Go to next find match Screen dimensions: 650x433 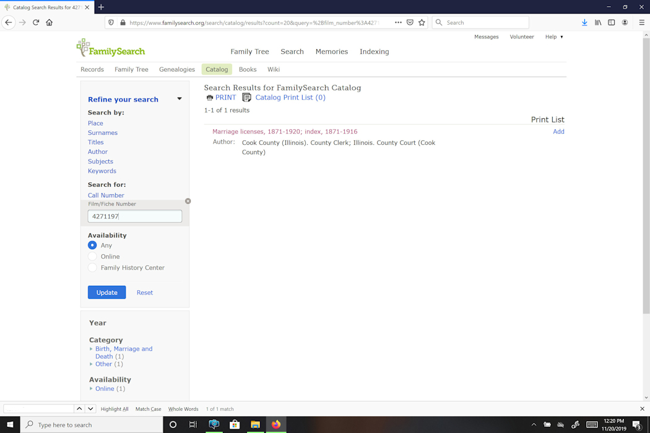[90, 408]
